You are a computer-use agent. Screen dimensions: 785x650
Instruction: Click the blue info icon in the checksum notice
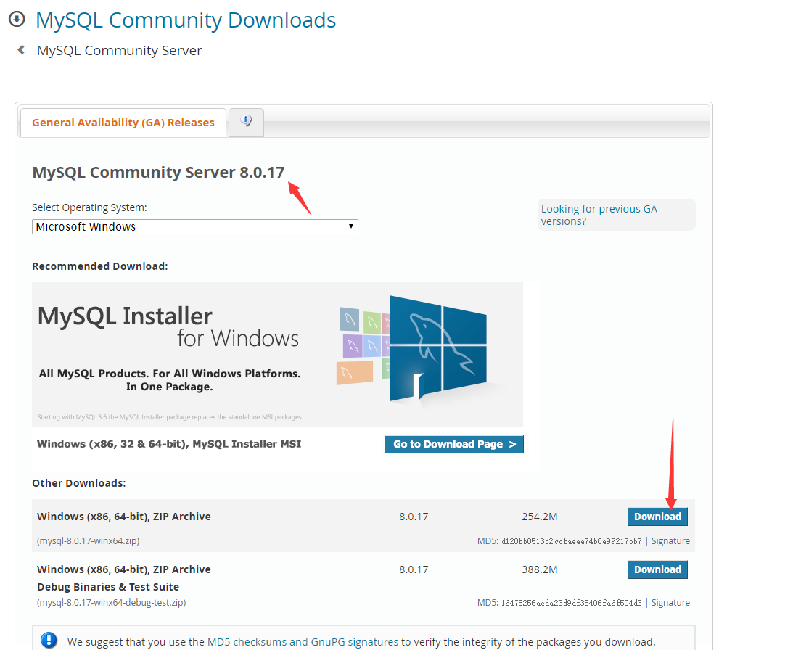click(x=49, y=641)
